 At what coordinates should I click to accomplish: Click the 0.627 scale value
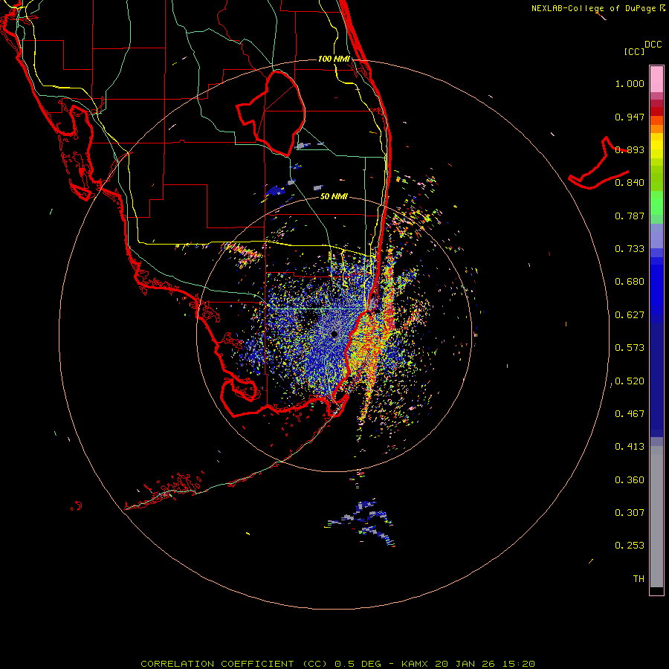(630, 315)
